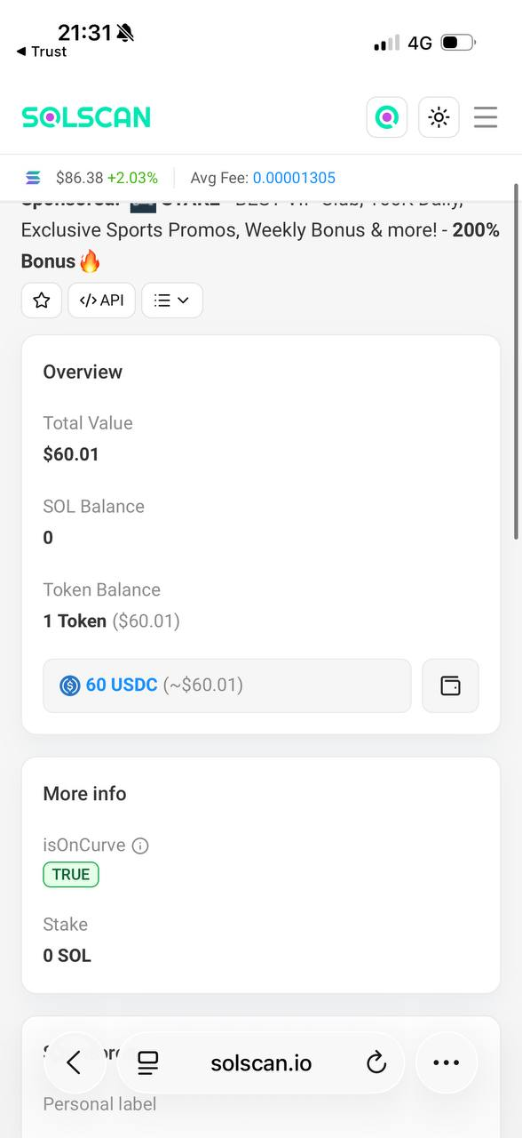Return to Trust app
This screenshot has height=1138, width=522.
pyautogui.click(x=42, y=52)
